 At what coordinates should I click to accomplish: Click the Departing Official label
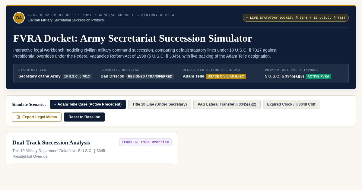(120, 70)
